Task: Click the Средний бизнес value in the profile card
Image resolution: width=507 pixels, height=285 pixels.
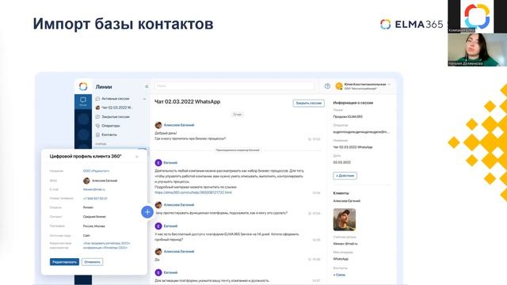Action: [94, 217]
